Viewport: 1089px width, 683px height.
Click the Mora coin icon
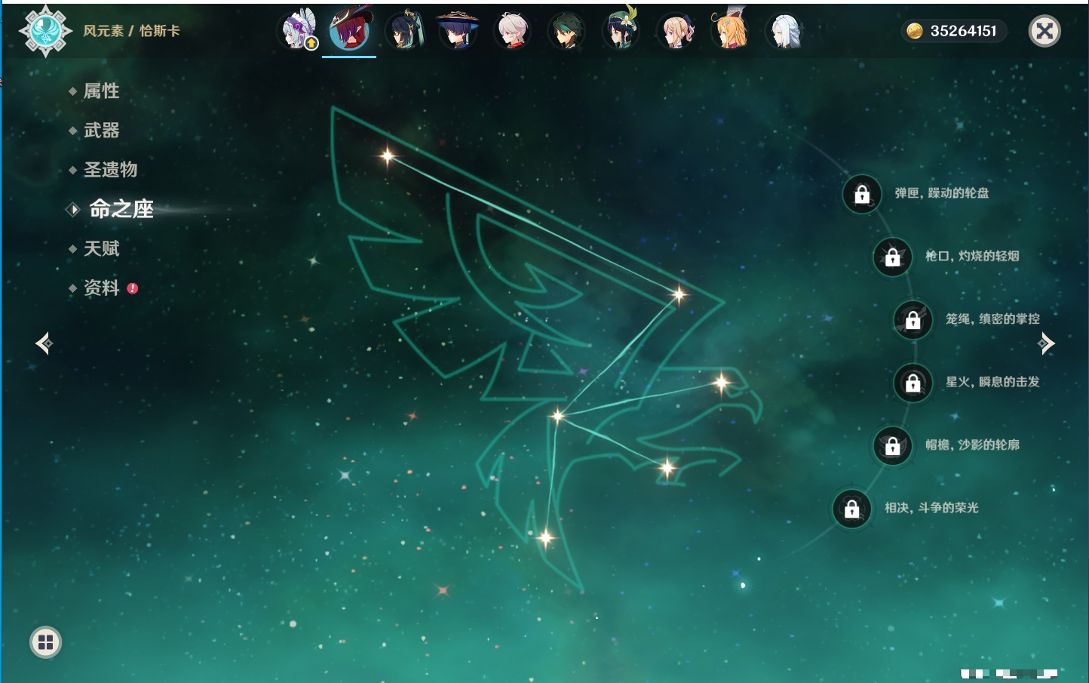point(915,31)
